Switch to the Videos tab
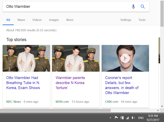The width and height of the screenshot is (164, 122). [37, 20]
